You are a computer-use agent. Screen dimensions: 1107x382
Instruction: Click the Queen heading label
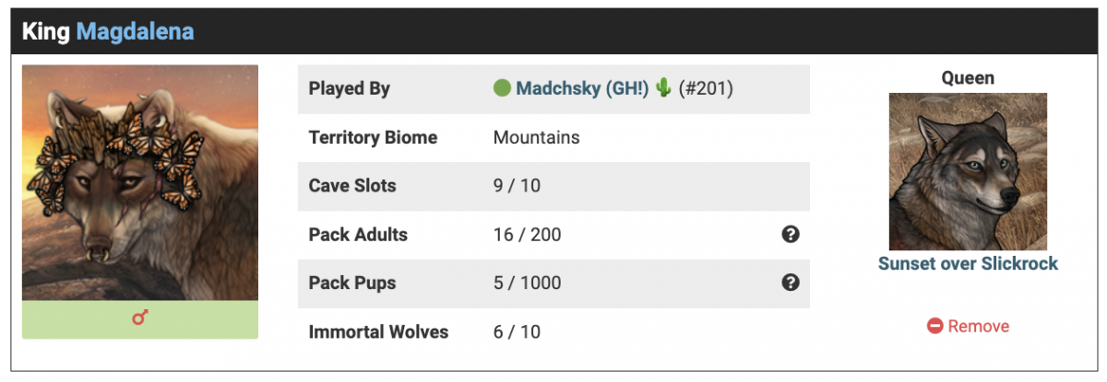point(968,78)
